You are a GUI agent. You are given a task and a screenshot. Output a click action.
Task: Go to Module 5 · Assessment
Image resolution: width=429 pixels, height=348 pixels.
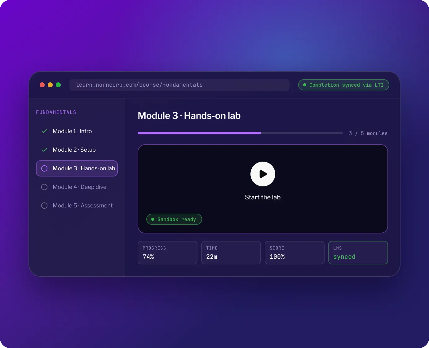(x=77, y=206)
